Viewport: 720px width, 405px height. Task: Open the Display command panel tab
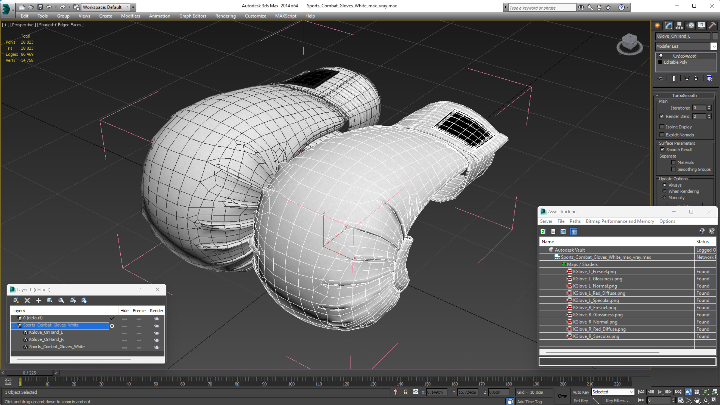(x=701, y=25)
